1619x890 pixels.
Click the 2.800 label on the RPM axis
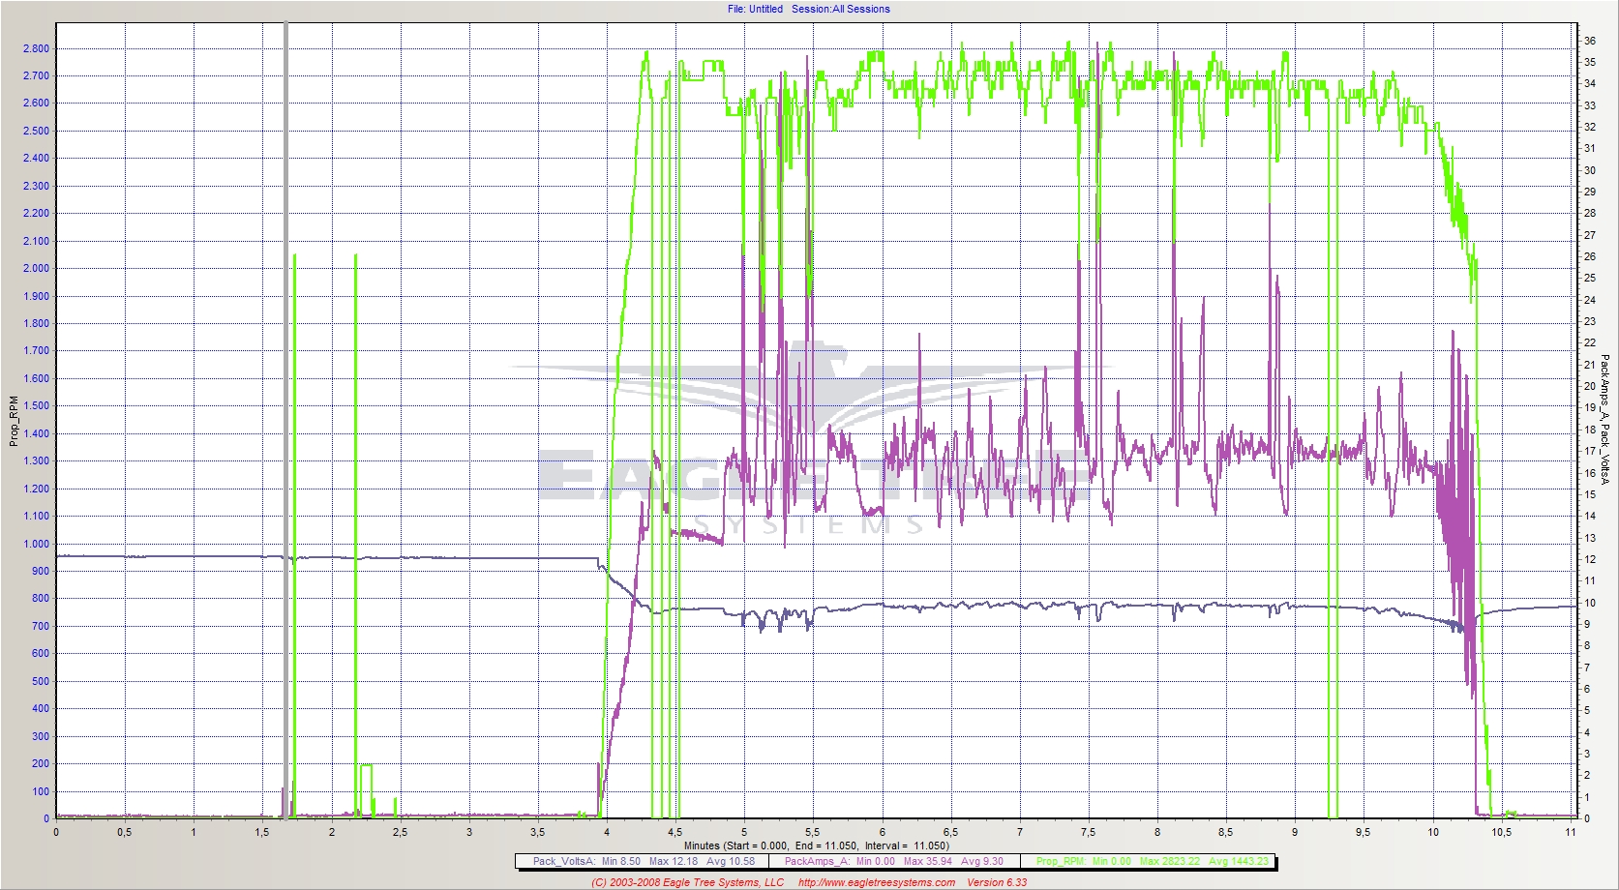(x=36, y=48)
